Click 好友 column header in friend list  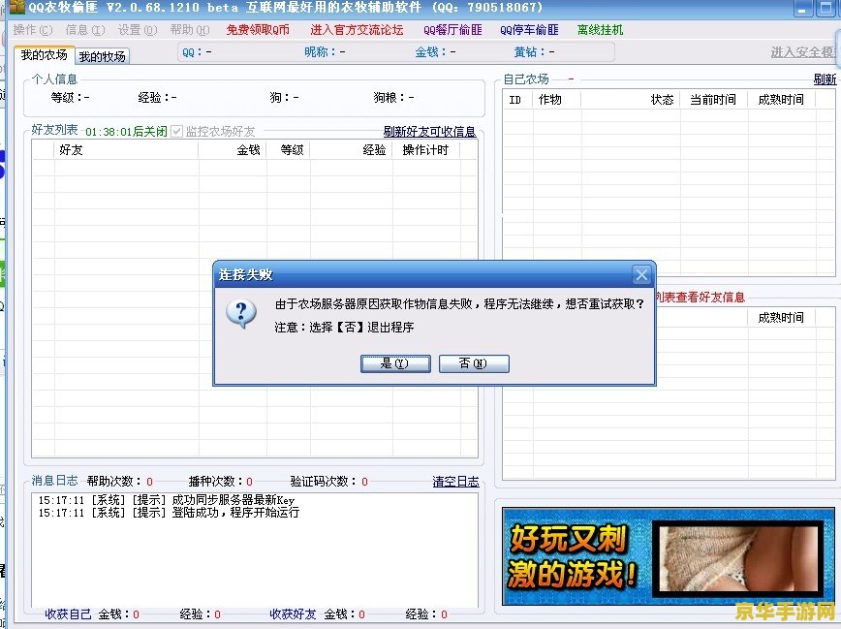pos(126,150)
